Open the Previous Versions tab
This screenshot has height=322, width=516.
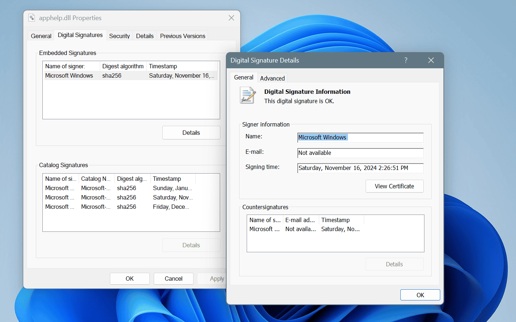click(182, 36)
